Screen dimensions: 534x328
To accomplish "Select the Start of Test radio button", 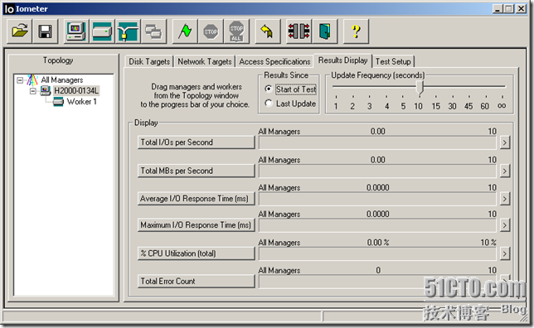I will (269, 89).
